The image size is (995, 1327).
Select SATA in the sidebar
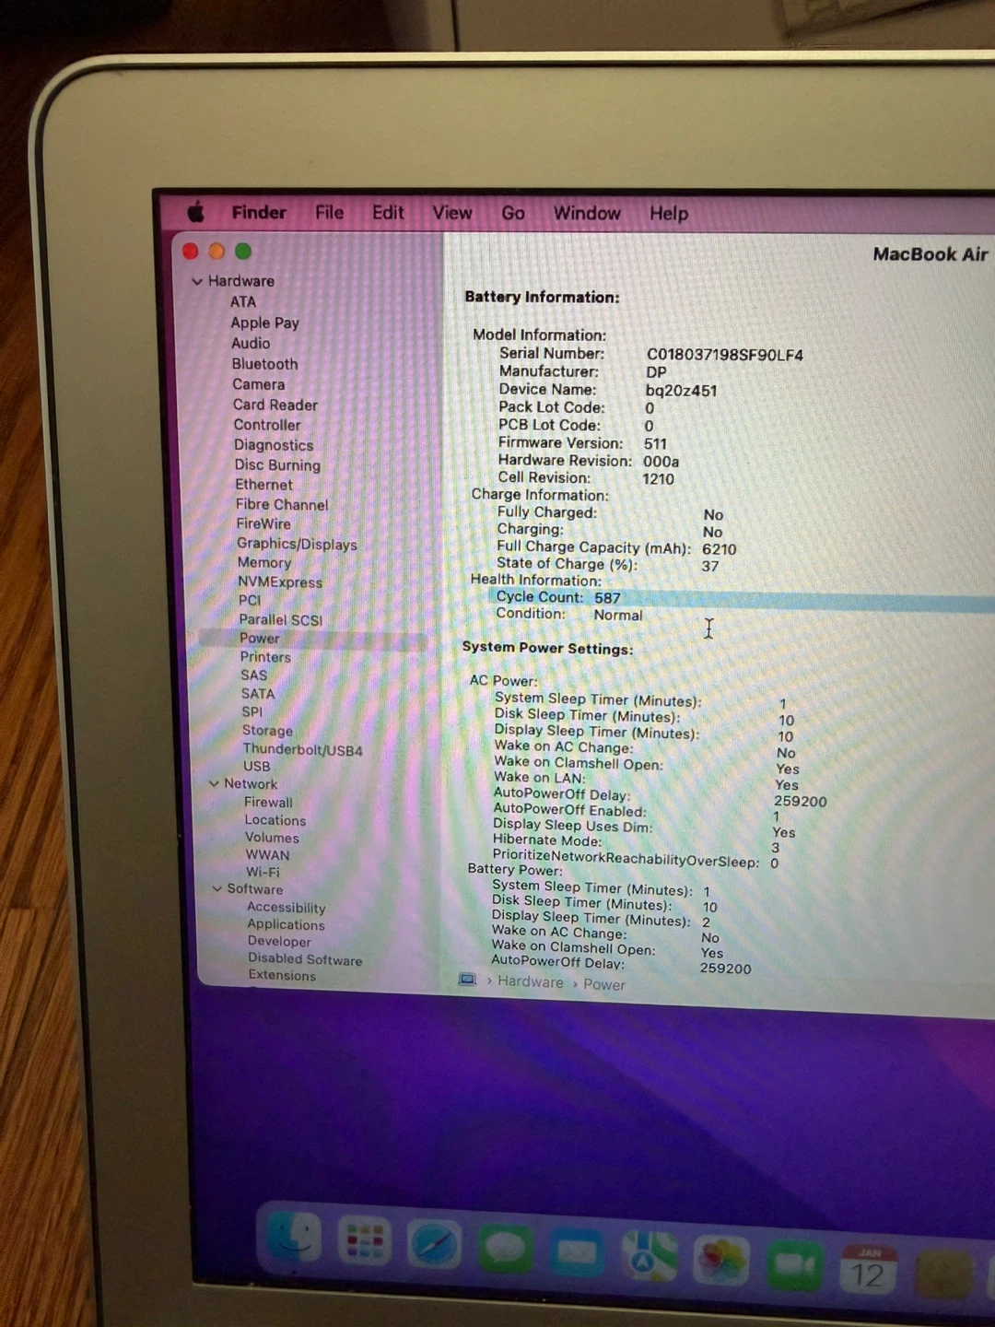click(x=258, y=693)
